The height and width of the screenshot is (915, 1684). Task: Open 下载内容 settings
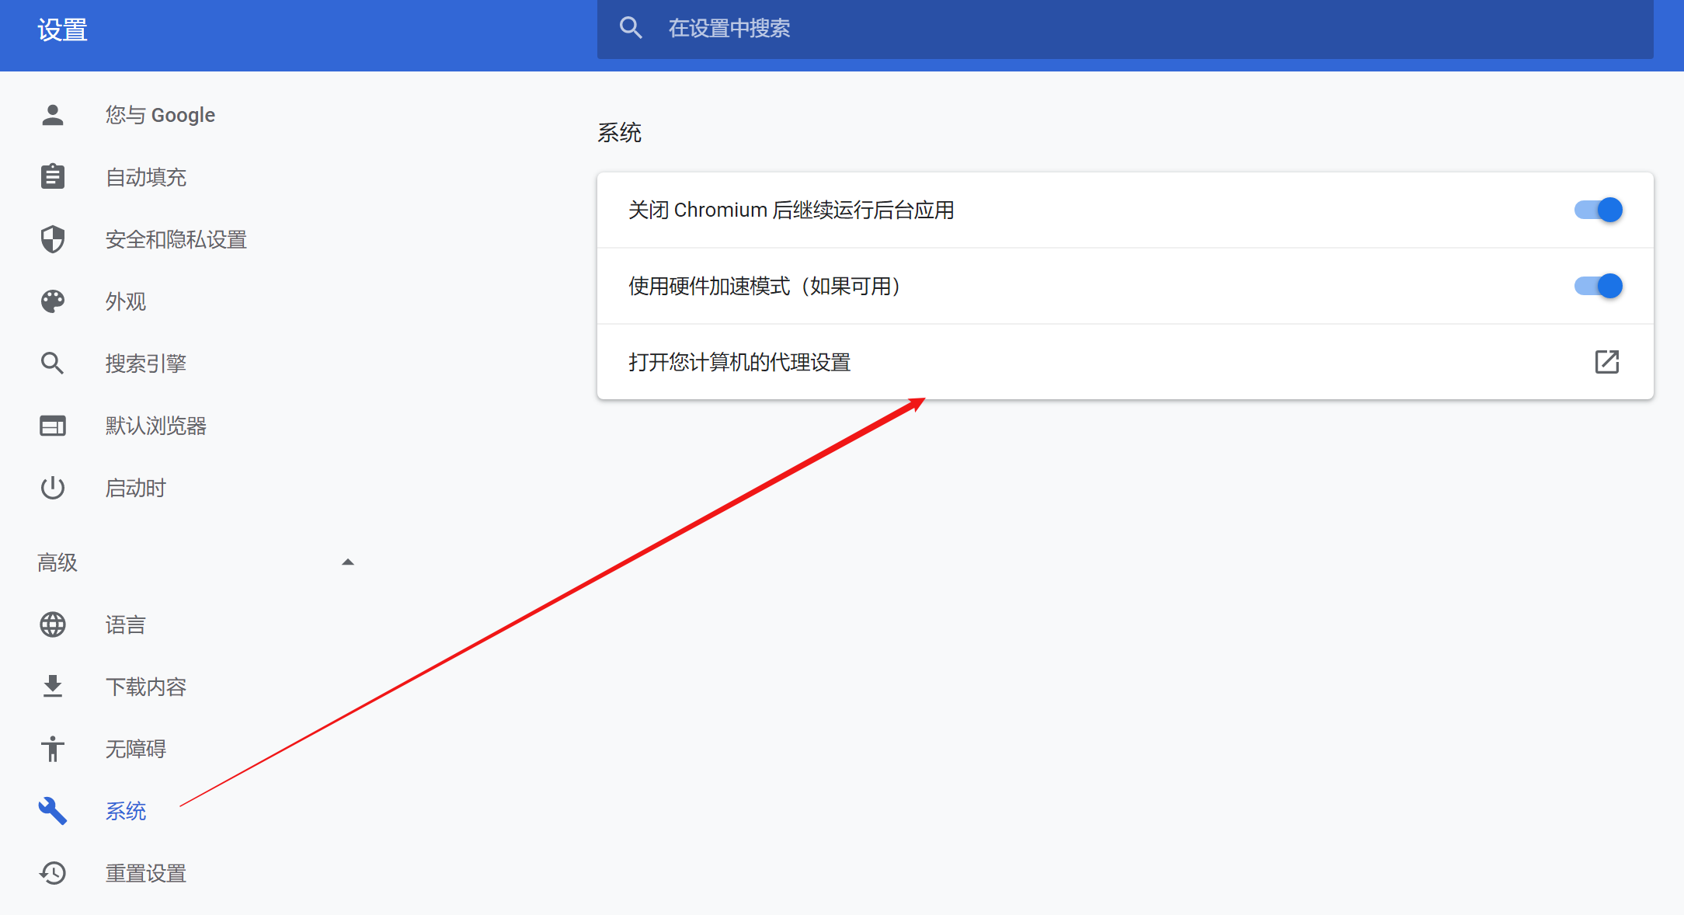click(146, 687)
